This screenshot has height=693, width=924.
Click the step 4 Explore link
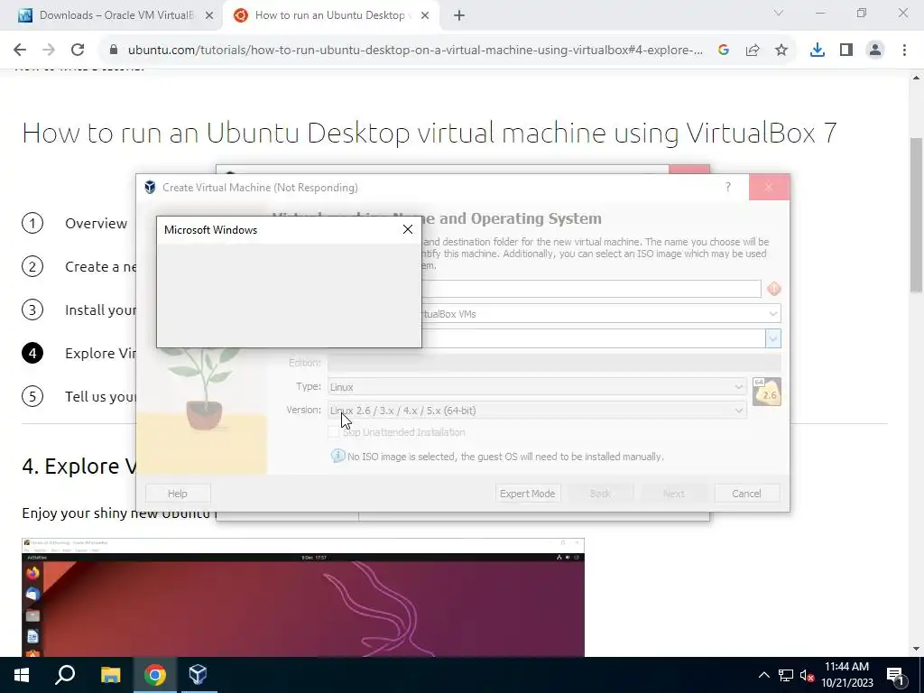click(x=100, y=353)
